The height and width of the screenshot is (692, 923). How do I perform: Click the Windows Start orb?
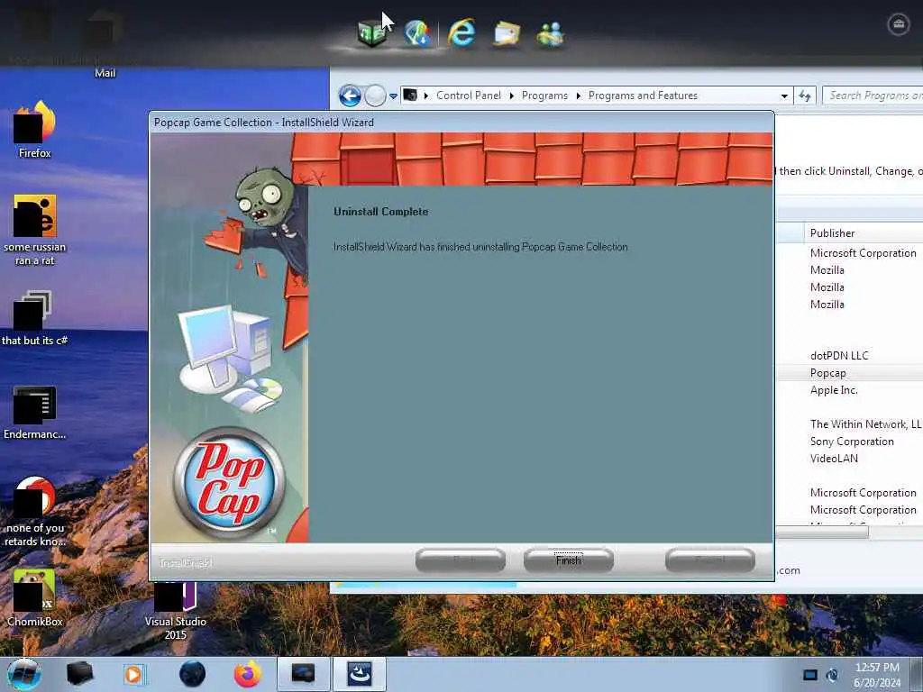24,674
